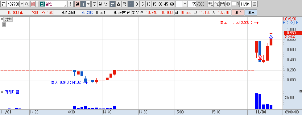This screenshot has width=302, height=115.
Task: Click the add indicator line icon
Action: coord(217,4)
